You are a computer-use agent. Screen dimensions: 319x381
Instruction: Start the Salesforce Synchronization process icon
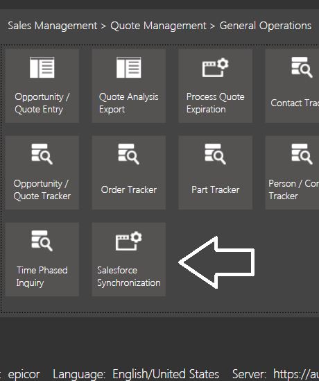tap(129, 241)
